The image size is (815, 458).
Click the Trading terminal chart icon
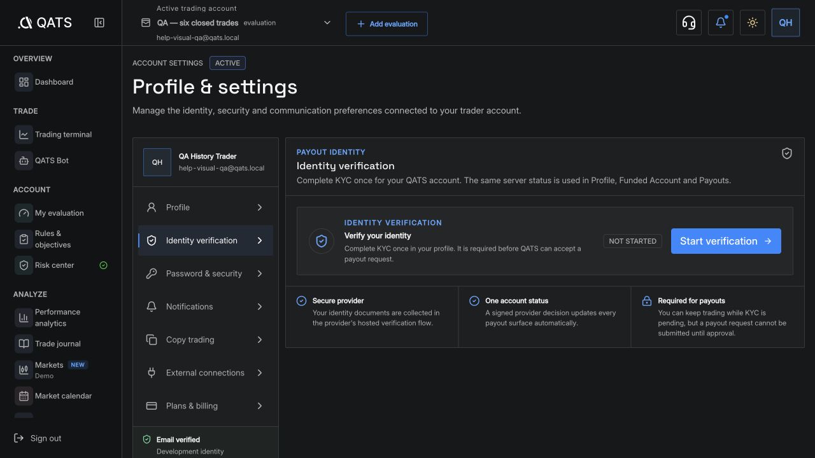24,134
